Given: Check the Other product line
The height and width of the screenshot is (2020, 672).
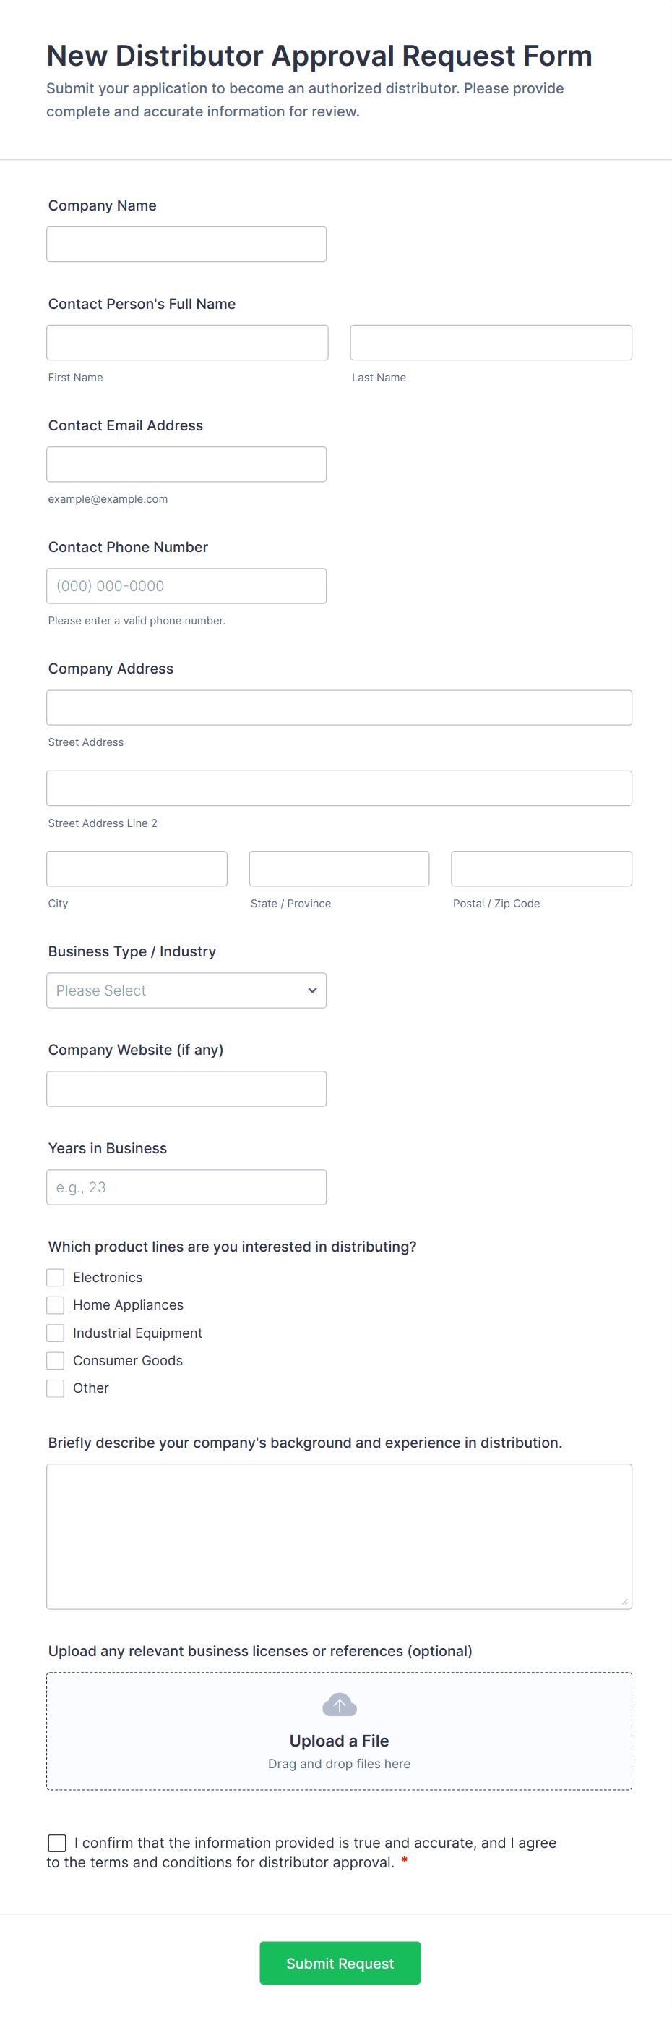Looking at the screenshot, I should (55, 1388).
